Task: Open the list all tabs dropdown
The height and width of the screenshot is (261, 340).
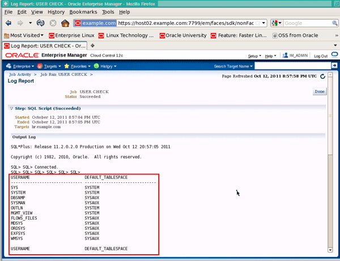Action: 335,45
